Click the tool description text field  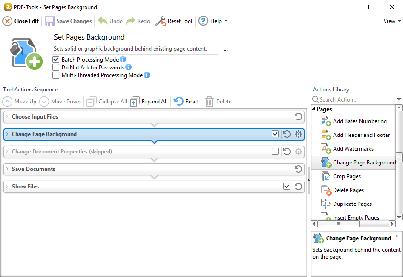pyautogui.click(x=136, y=49)
